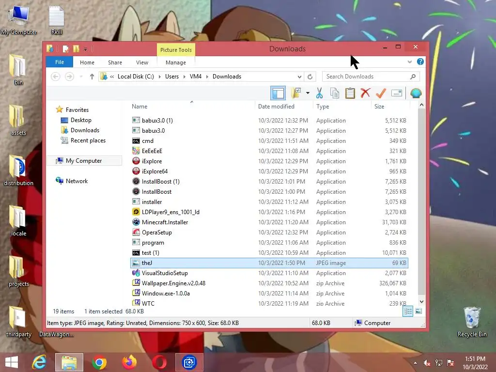Expand the breadcrumb overflow double chevron
The image size is (496, 372).
(x=112, y=77)
